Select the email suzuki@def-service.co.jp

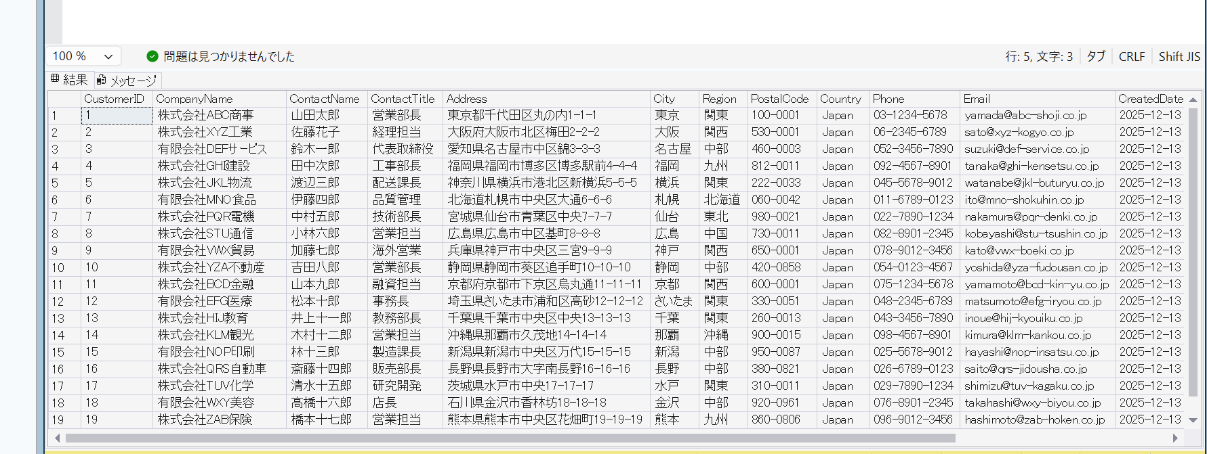point(1038,150)
